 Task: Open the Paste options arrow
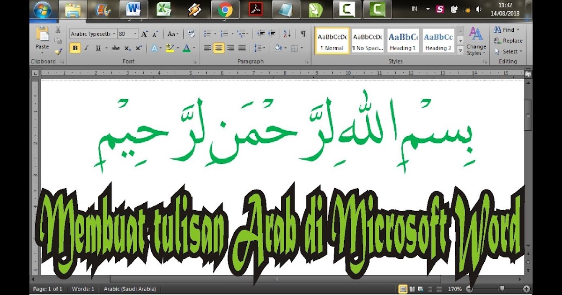pos(42,52)
